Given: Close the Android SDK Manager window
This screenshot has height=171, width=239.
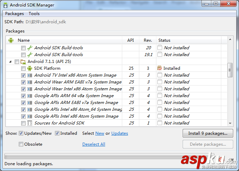Looking at the screenshot, I should tap(228, 4).
